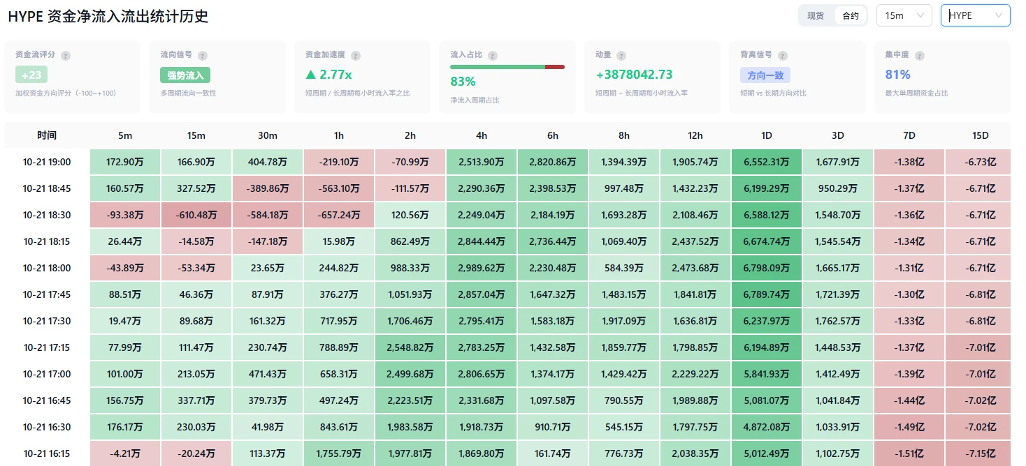Click the 2,989.62万 cell
The height and width of the screenshot is (466, 1026).
point(482,268)
